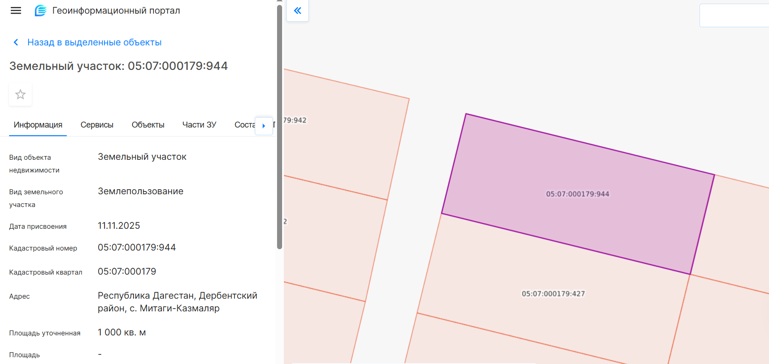Click the Кадастровый квартал value 05:07:000179
Screen dimensions: 769x364
click(127, 271)
